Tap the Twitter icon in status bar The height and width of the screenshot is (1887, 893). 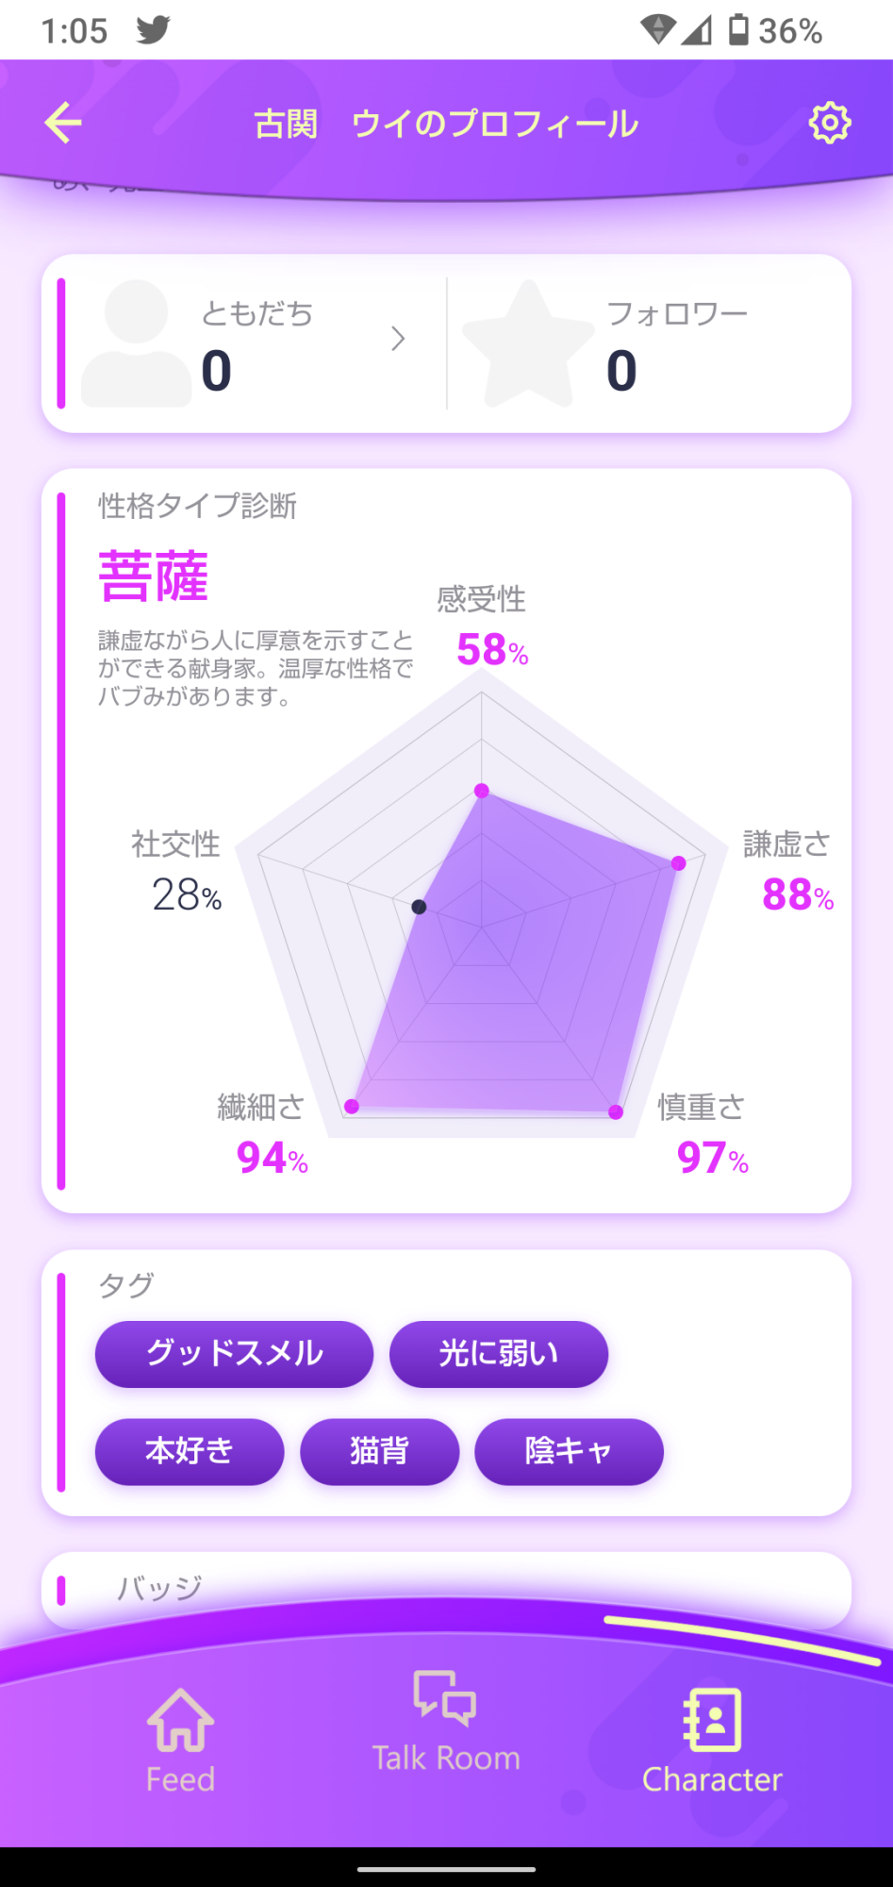click(153, 30)
